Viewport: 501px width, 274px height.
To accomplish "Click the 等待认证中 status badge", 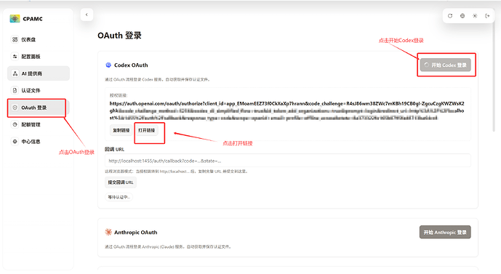I will point(119,197).
